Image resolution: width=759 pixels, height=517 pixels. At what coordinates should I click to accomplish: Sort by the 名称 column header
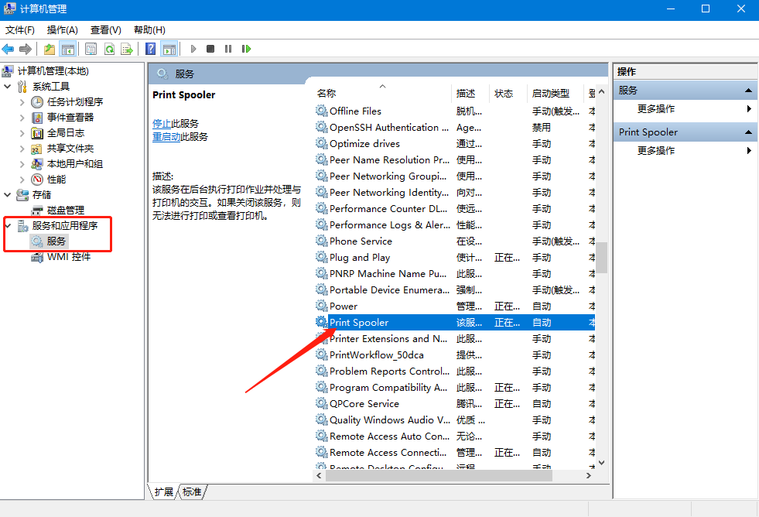[x=382, y=93]
